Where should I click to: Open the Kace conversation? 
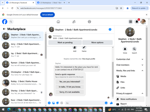[22, 101]
